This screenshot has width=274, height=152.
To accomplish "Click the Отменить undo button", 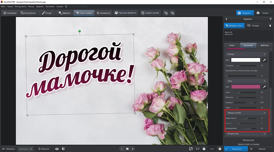I will click(8, 149).
